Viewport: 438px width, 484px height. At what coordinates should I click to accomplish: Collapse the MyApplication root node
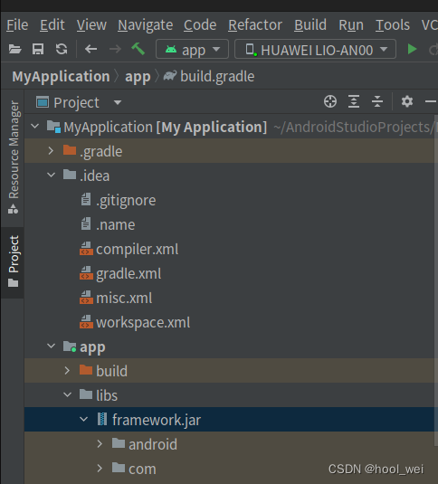pyautogui.click(x=35, y=127)
